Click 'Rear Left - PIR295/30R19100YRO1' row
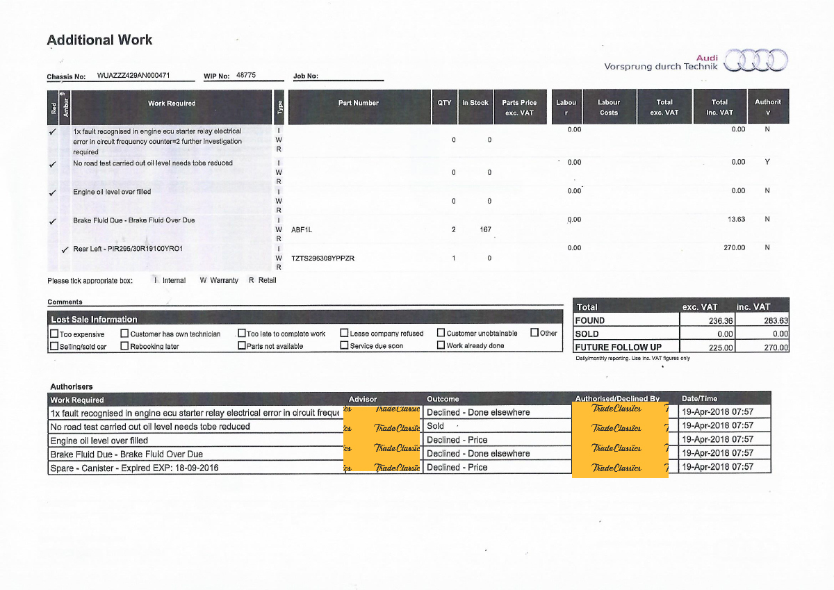Screen dimensions: 834x590 click(128, 249)
